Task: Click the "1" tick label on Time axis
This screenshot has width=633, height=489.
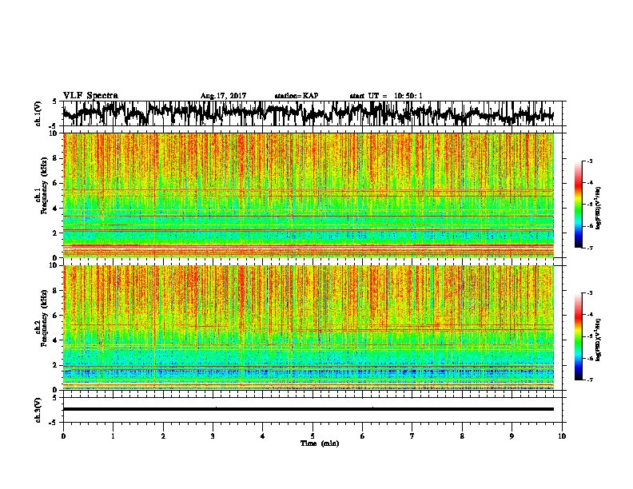Action: click(113, 436)
